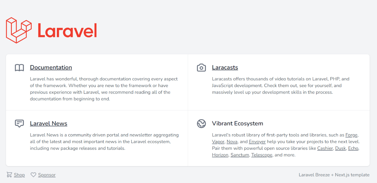Viewport: 377px width, 183px height.
Task: Open the Shop link in footer
Action: coord(19,175)
